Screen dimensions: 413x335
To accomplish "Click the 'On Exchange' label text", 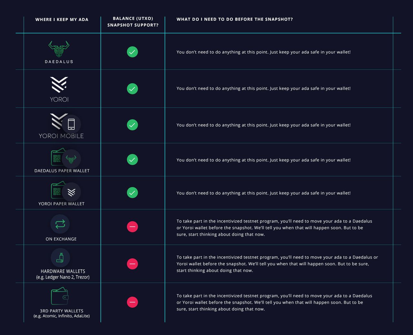I will 61,239.
